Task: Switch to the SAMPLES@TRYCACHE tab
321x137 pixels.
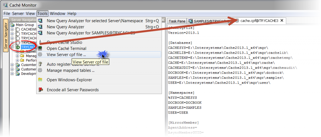Action: 210,21
